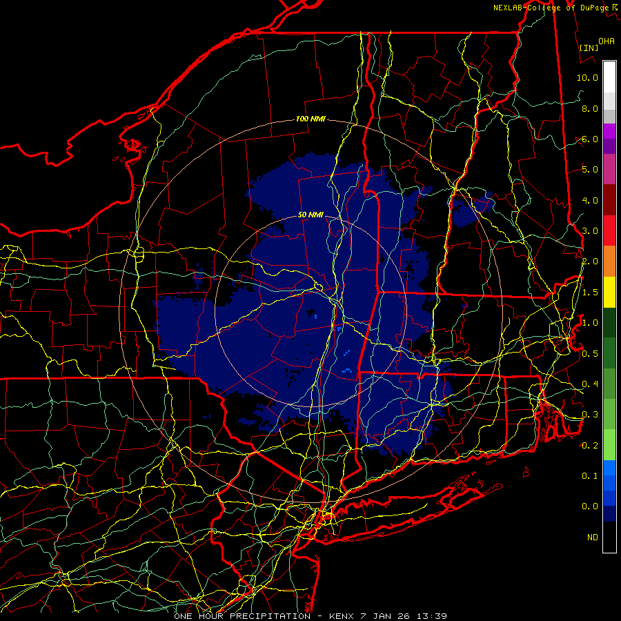The height and width of the screenshot is (621, 621).
Task: Select the white swatch at top of legend
Action: point(609,77)
